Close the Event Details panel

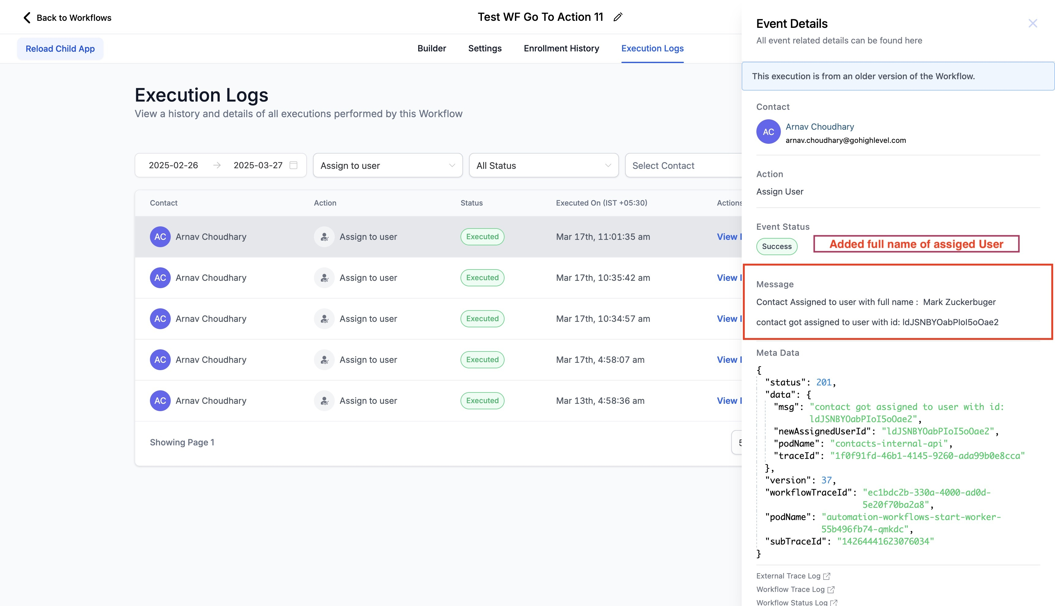pos(1033,23)
